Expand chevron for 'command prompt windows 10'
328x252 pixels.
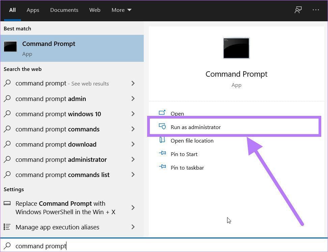point(133,114)
